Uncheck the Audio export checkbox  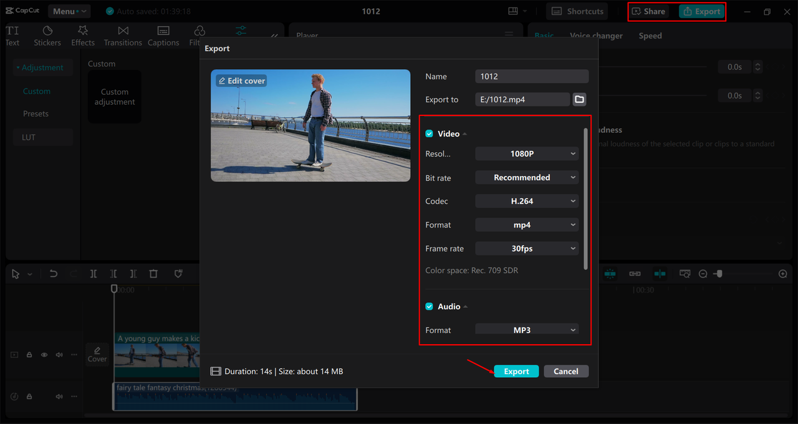[429, 307]
